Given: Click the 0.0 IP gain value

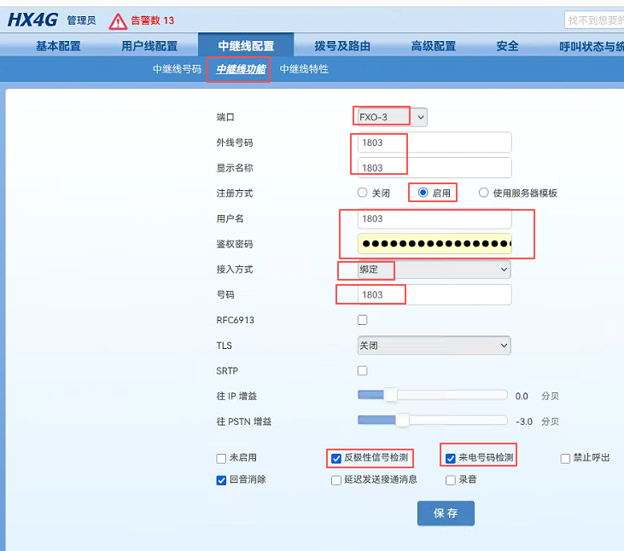Looking at the screenshot, I should [x=522, y=397].
